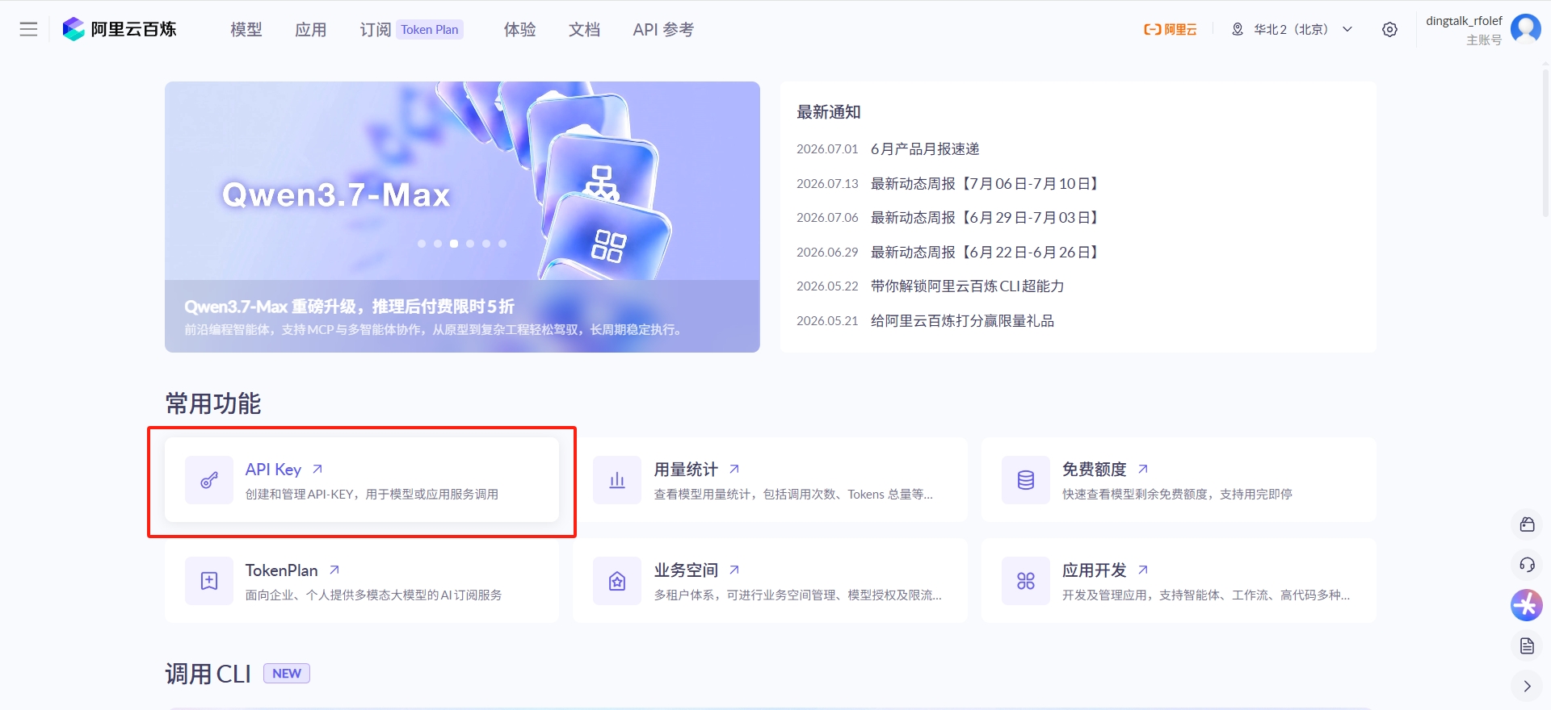This screenshot has width=1551, height=710.
Task: Open the colorful AI assistant icon
Action: click(x=1527, y=605)
